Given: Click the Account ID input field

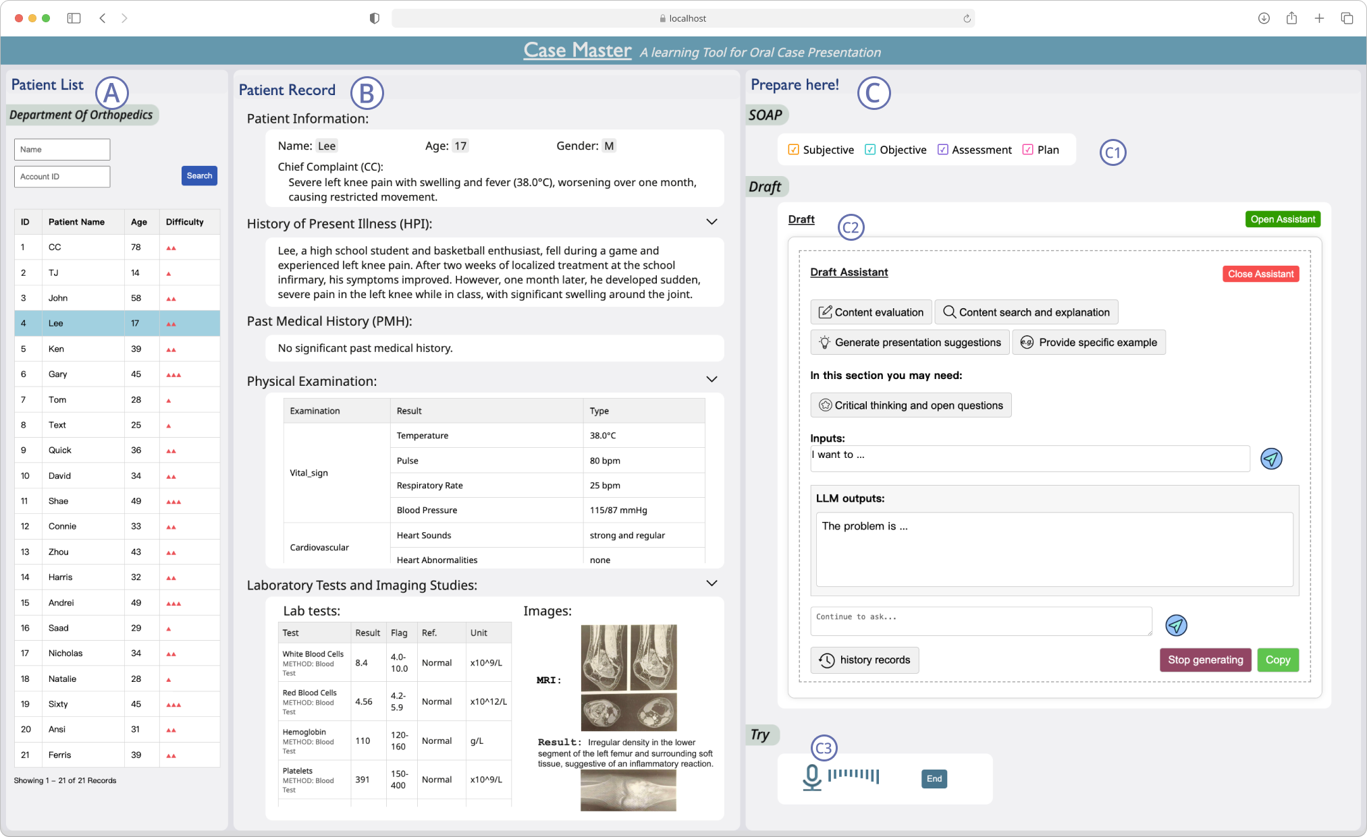Looking at the screenshot, I should [62, 177].
